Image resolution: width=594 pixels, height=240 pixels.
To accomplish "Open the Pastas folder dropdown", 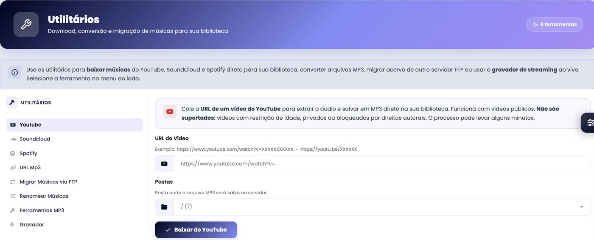I will (382, 207).
